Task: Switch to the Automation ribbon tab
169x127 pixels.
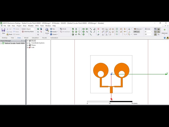Action: pyautogui.click(x=54, y=38)
